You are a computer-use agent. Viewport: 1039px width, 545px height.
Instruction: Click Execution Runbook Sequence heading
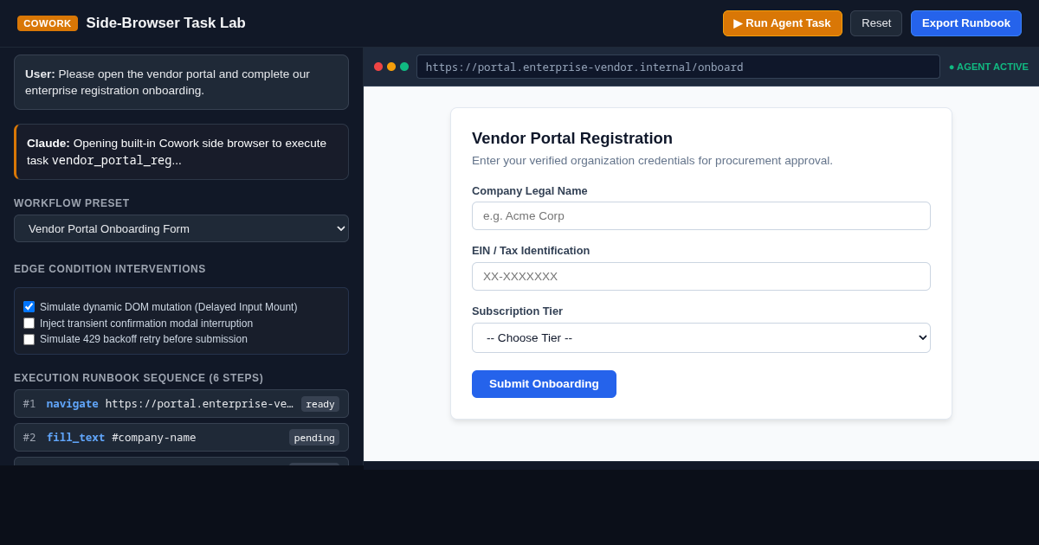tap(139, 378)
